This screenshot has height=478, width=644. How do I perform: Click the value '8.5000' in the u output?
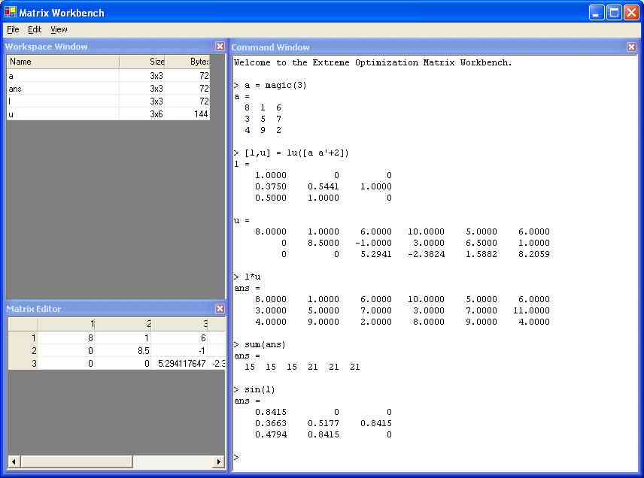click(x=324, y=243)
